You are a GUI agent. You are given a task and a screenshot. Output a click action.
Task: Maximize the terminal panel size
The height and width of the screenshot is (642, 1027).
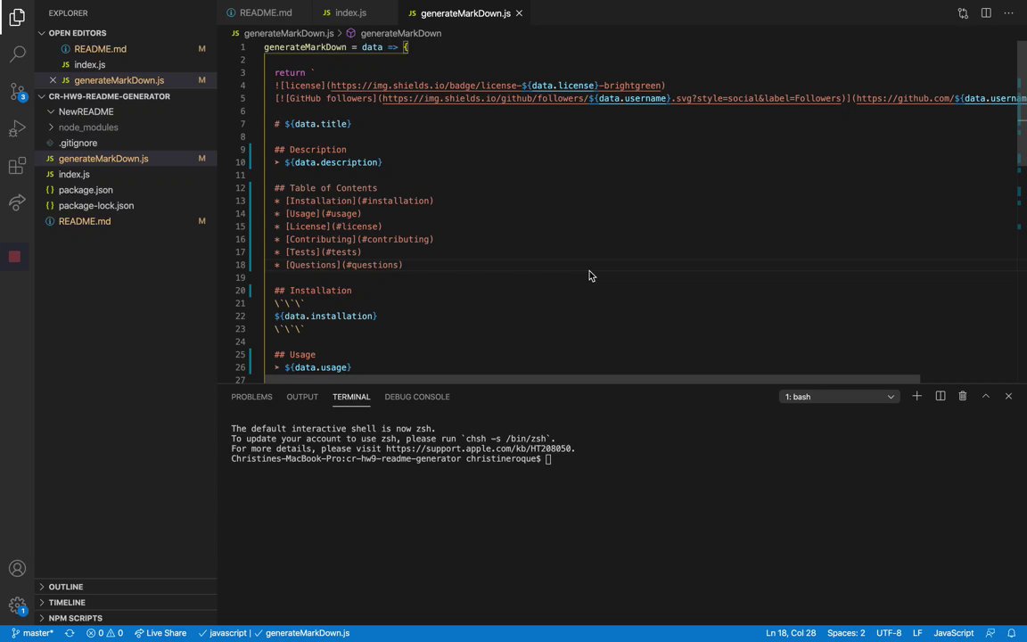click(985, 397)
